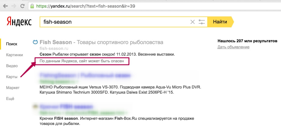
Task: Click the green padlock security icon
Action: (x=32, y=6)
